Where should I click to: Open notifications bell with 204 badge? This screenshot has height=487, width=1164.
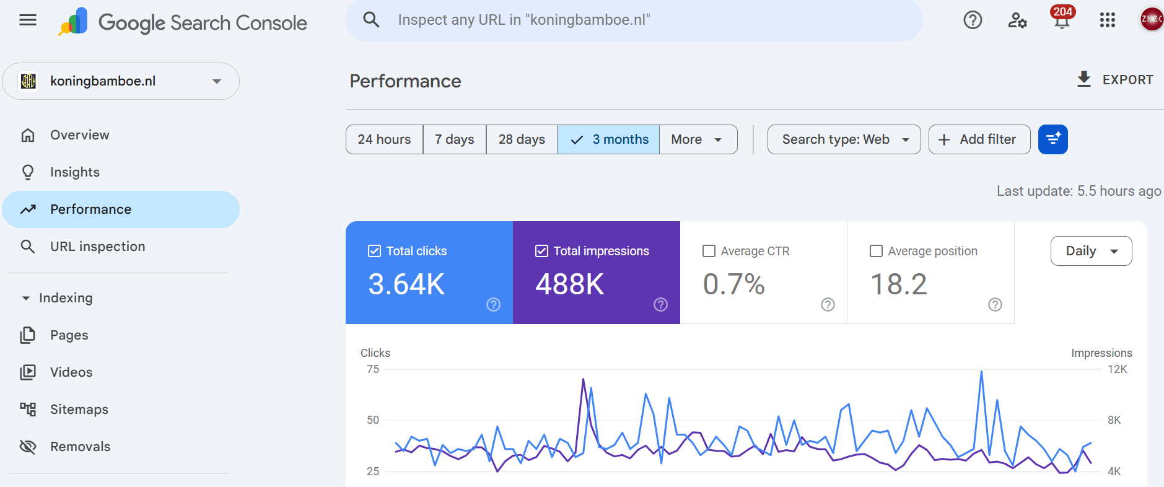point(1062,20)
